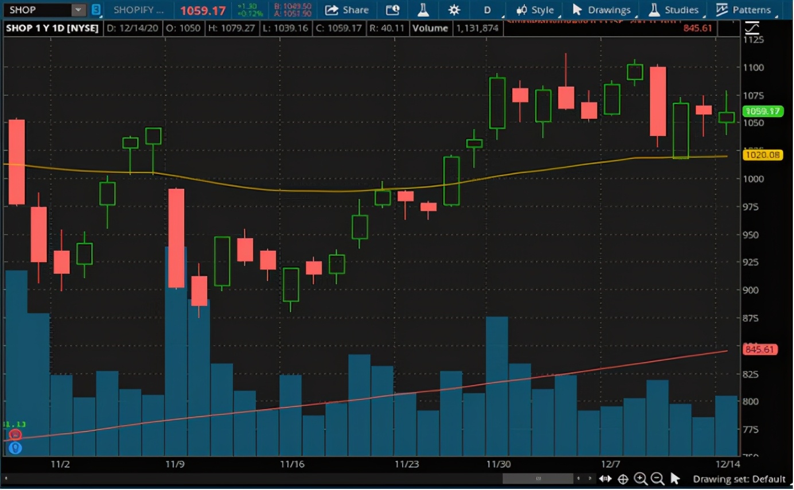Open the Style menu
The width and height of the screenshot is (794, 490).
[x=535, y=10]
